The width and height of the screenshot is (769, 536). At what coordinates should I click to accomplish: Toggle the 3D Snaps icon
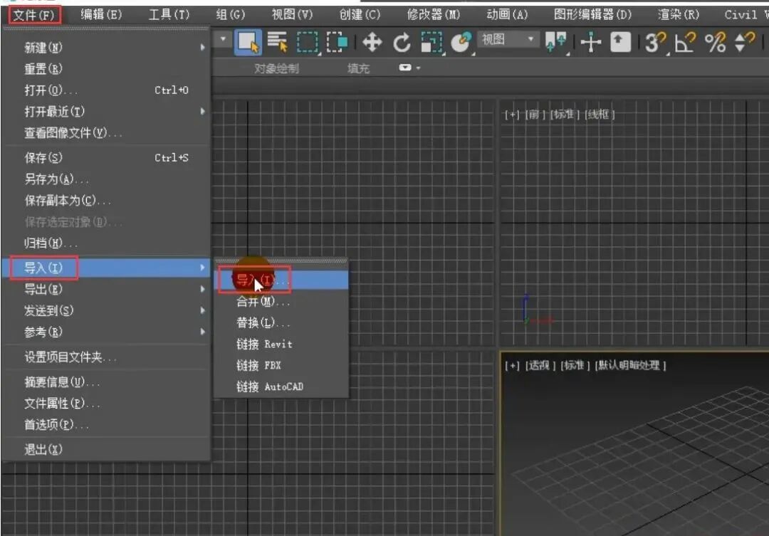click(x=656, y=43)
